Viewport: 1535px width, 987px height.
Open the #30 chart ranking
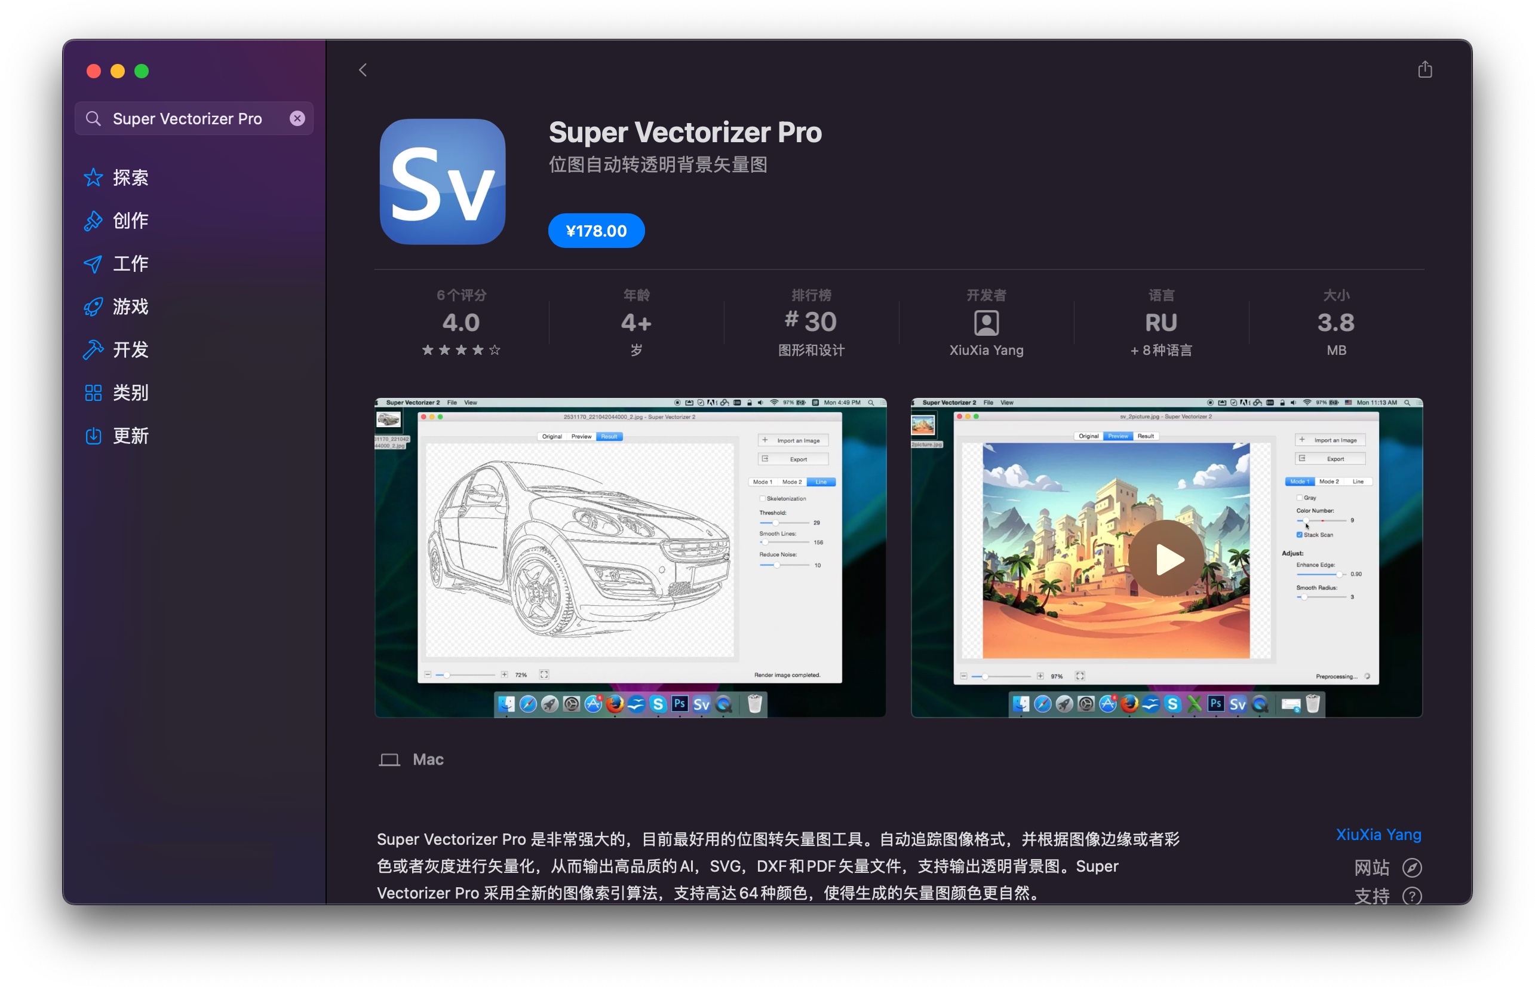pos(811,321)
